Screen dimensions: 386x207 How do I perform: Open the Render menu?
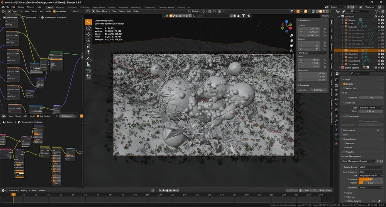point(21,7)
